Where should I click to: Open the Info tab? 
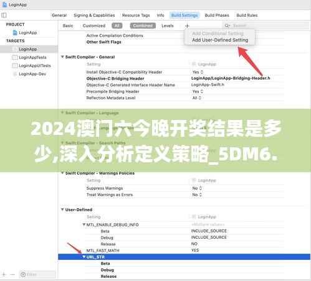point(160,16)
